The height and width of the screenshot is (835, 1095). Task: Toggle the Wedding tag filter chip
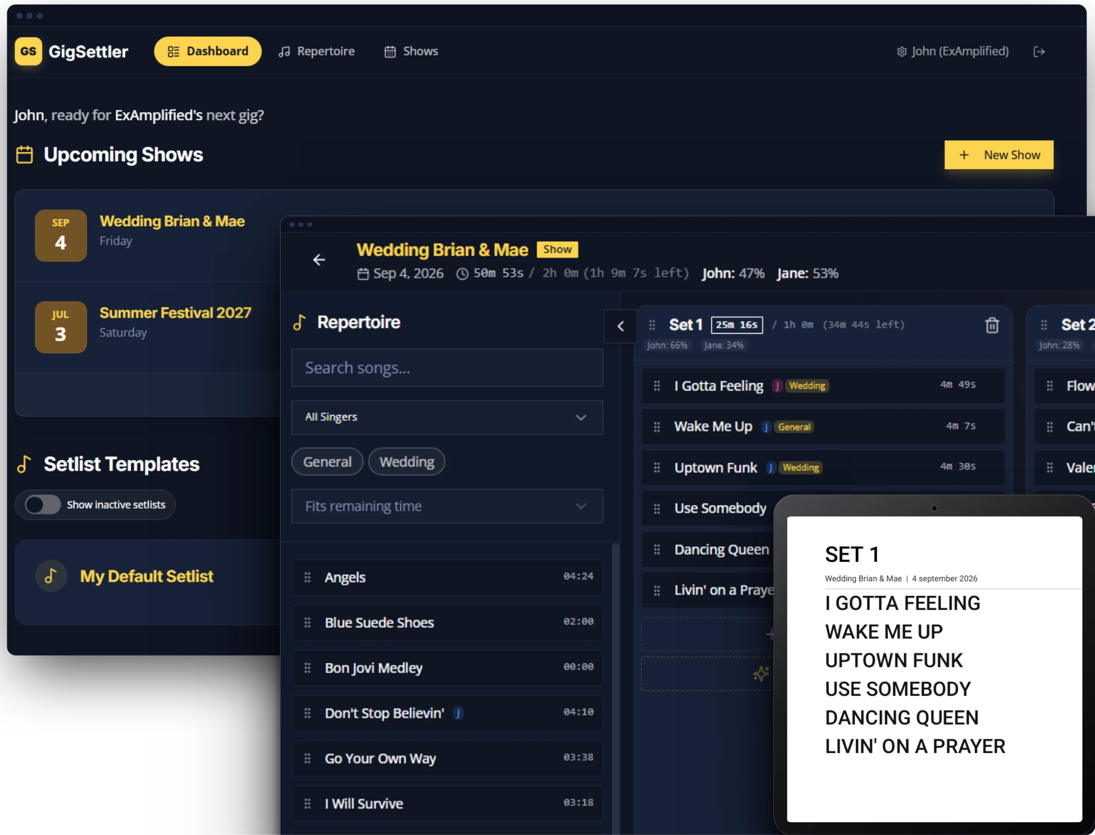click(407, 462)
